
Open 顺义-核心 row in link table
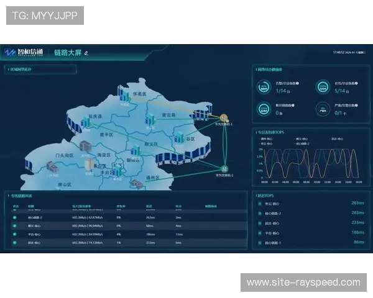[129, 226]
